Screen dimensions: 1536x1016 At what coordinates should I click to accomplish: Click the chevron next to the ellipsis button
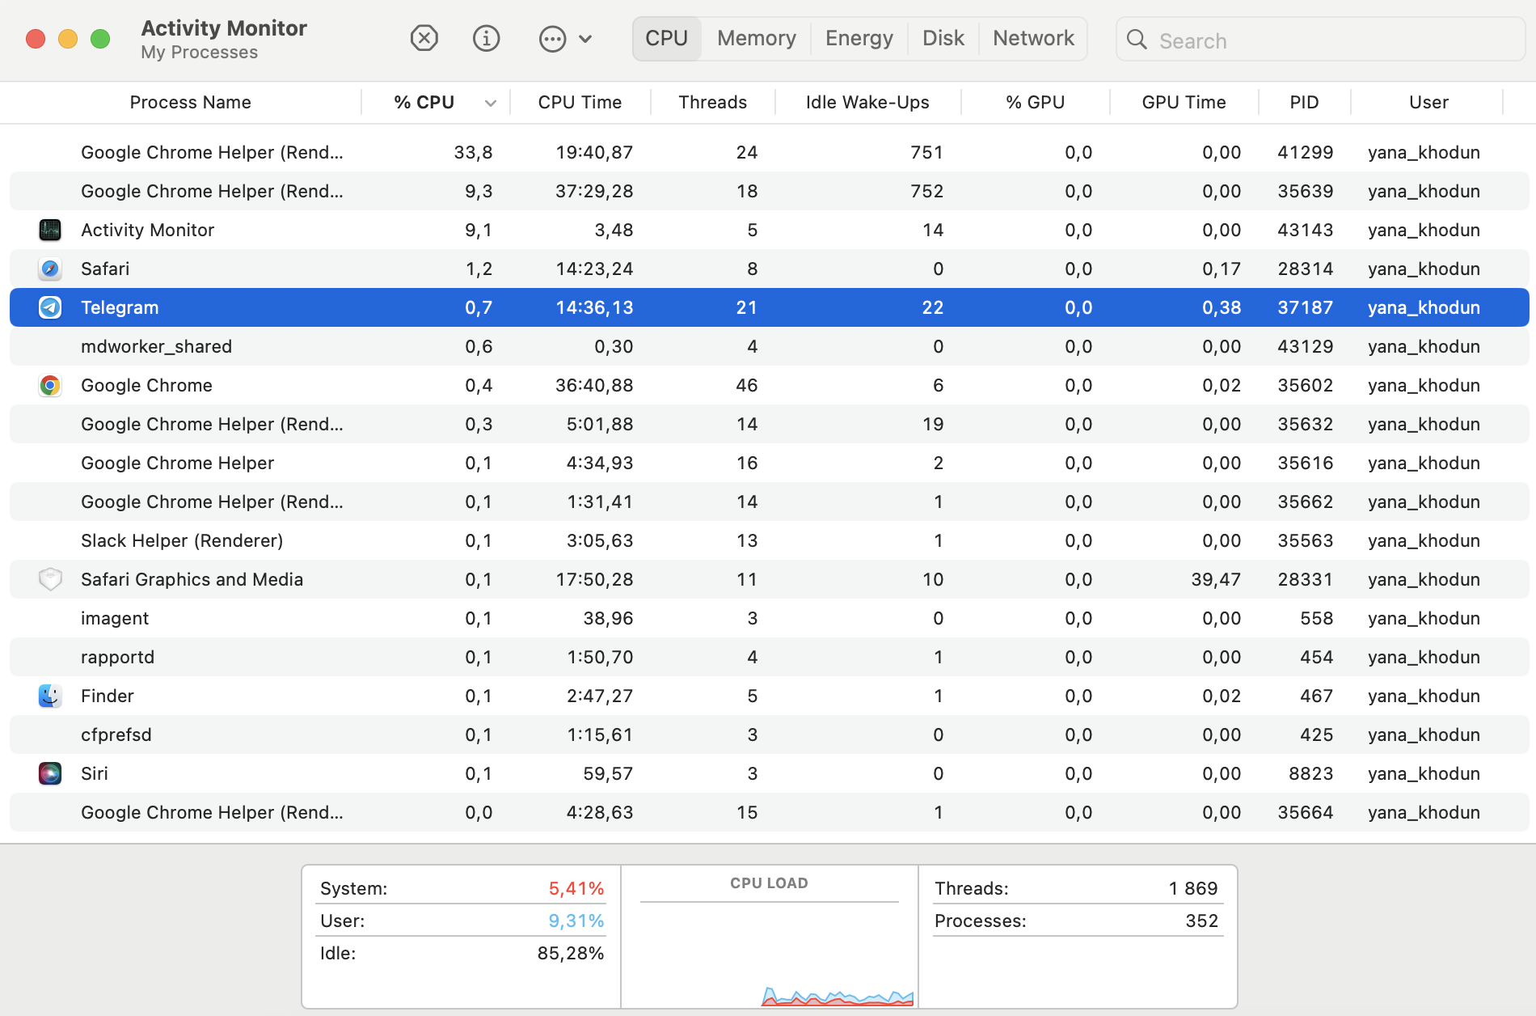(586, 38)
